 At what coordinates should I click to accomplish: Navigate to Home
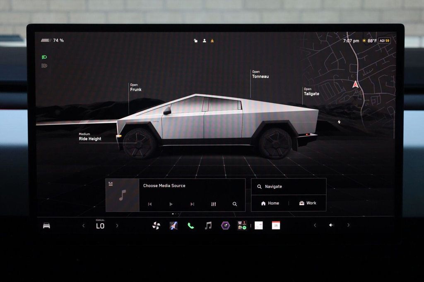pos(270,203)
